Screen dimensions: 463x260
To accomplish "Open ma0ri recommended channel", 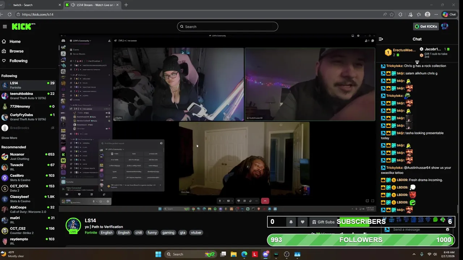I will [x=28, y=220].
